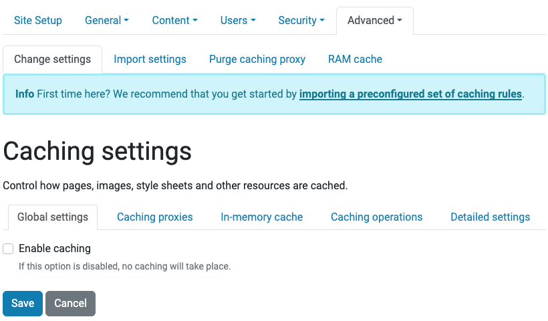
Task: Select the Global settings tab
Action: (53, 217)
